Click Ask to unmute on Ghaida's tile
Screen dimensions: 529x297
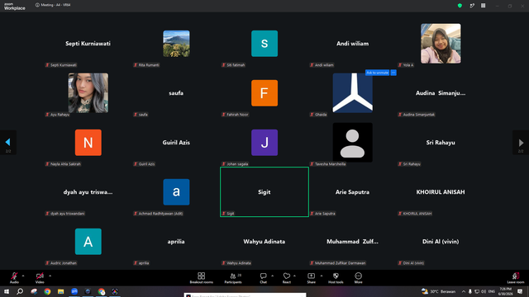377,73
